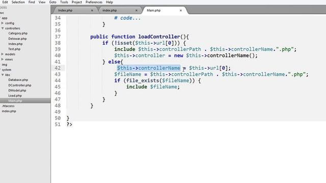This screenshot has height=183, width=326.
Task: Click the selected $this->controllerName on line 42
Action: (148, 68)
